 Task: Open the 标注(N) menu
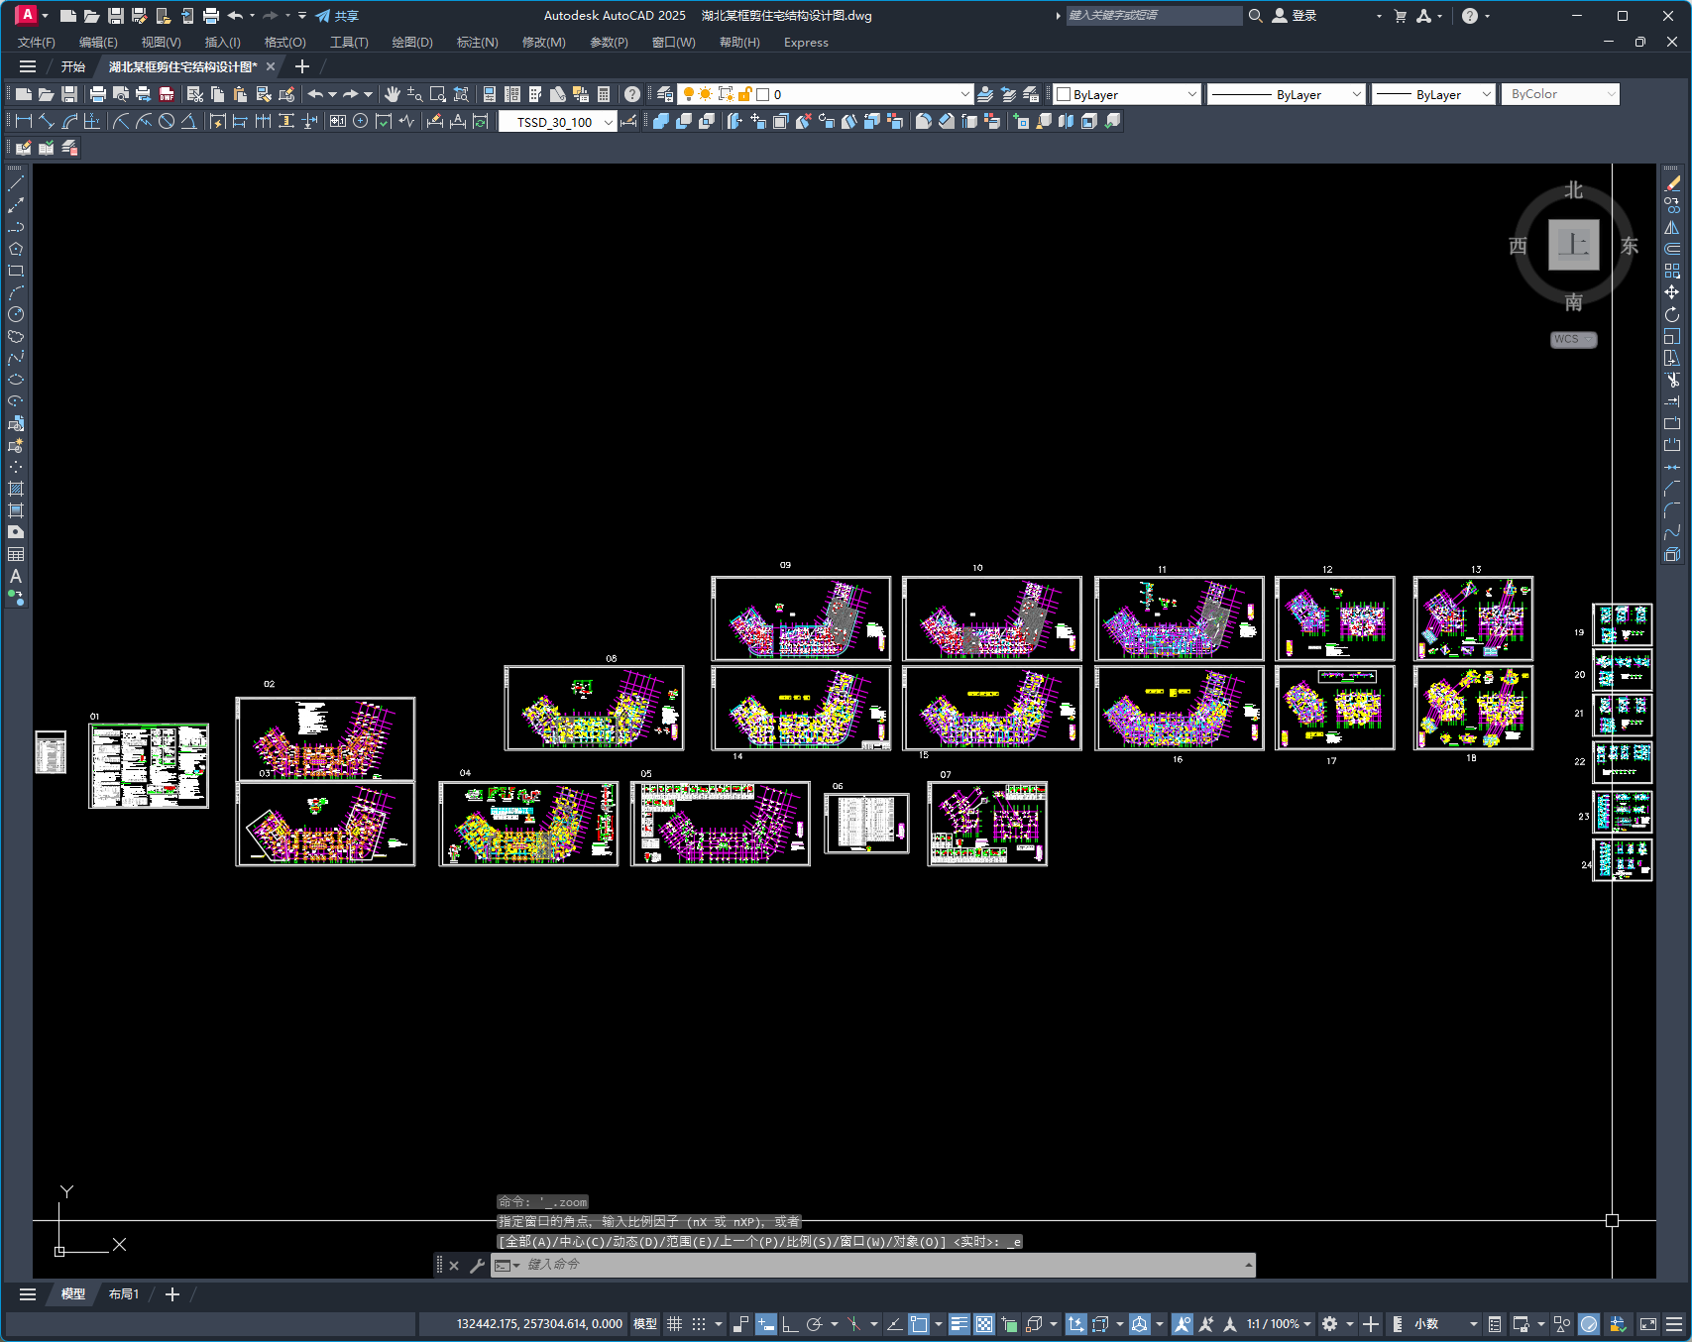[x=477, y=43]
